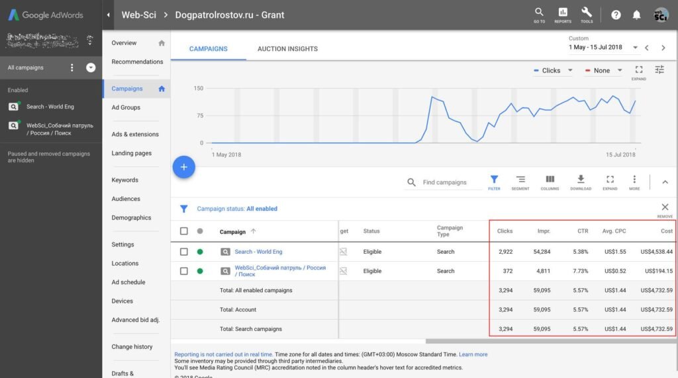Collapse the chart with up chevron
This screenshot has height=378, width=678.
click(x=665, y=182)
